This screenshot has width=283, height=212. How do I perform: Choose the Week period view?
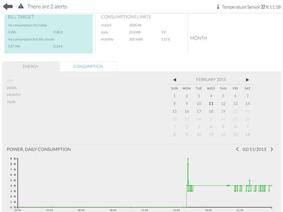pos(12,88)
